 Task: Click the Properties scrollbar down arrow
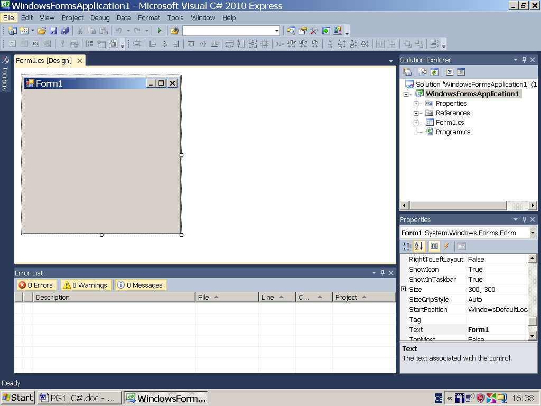pos(533,336)
